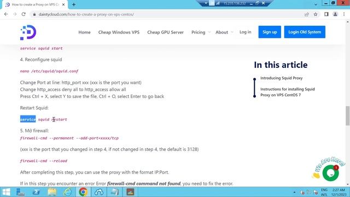Click the Sign up button
Screen dimensions: 350x197
point(270,32)
